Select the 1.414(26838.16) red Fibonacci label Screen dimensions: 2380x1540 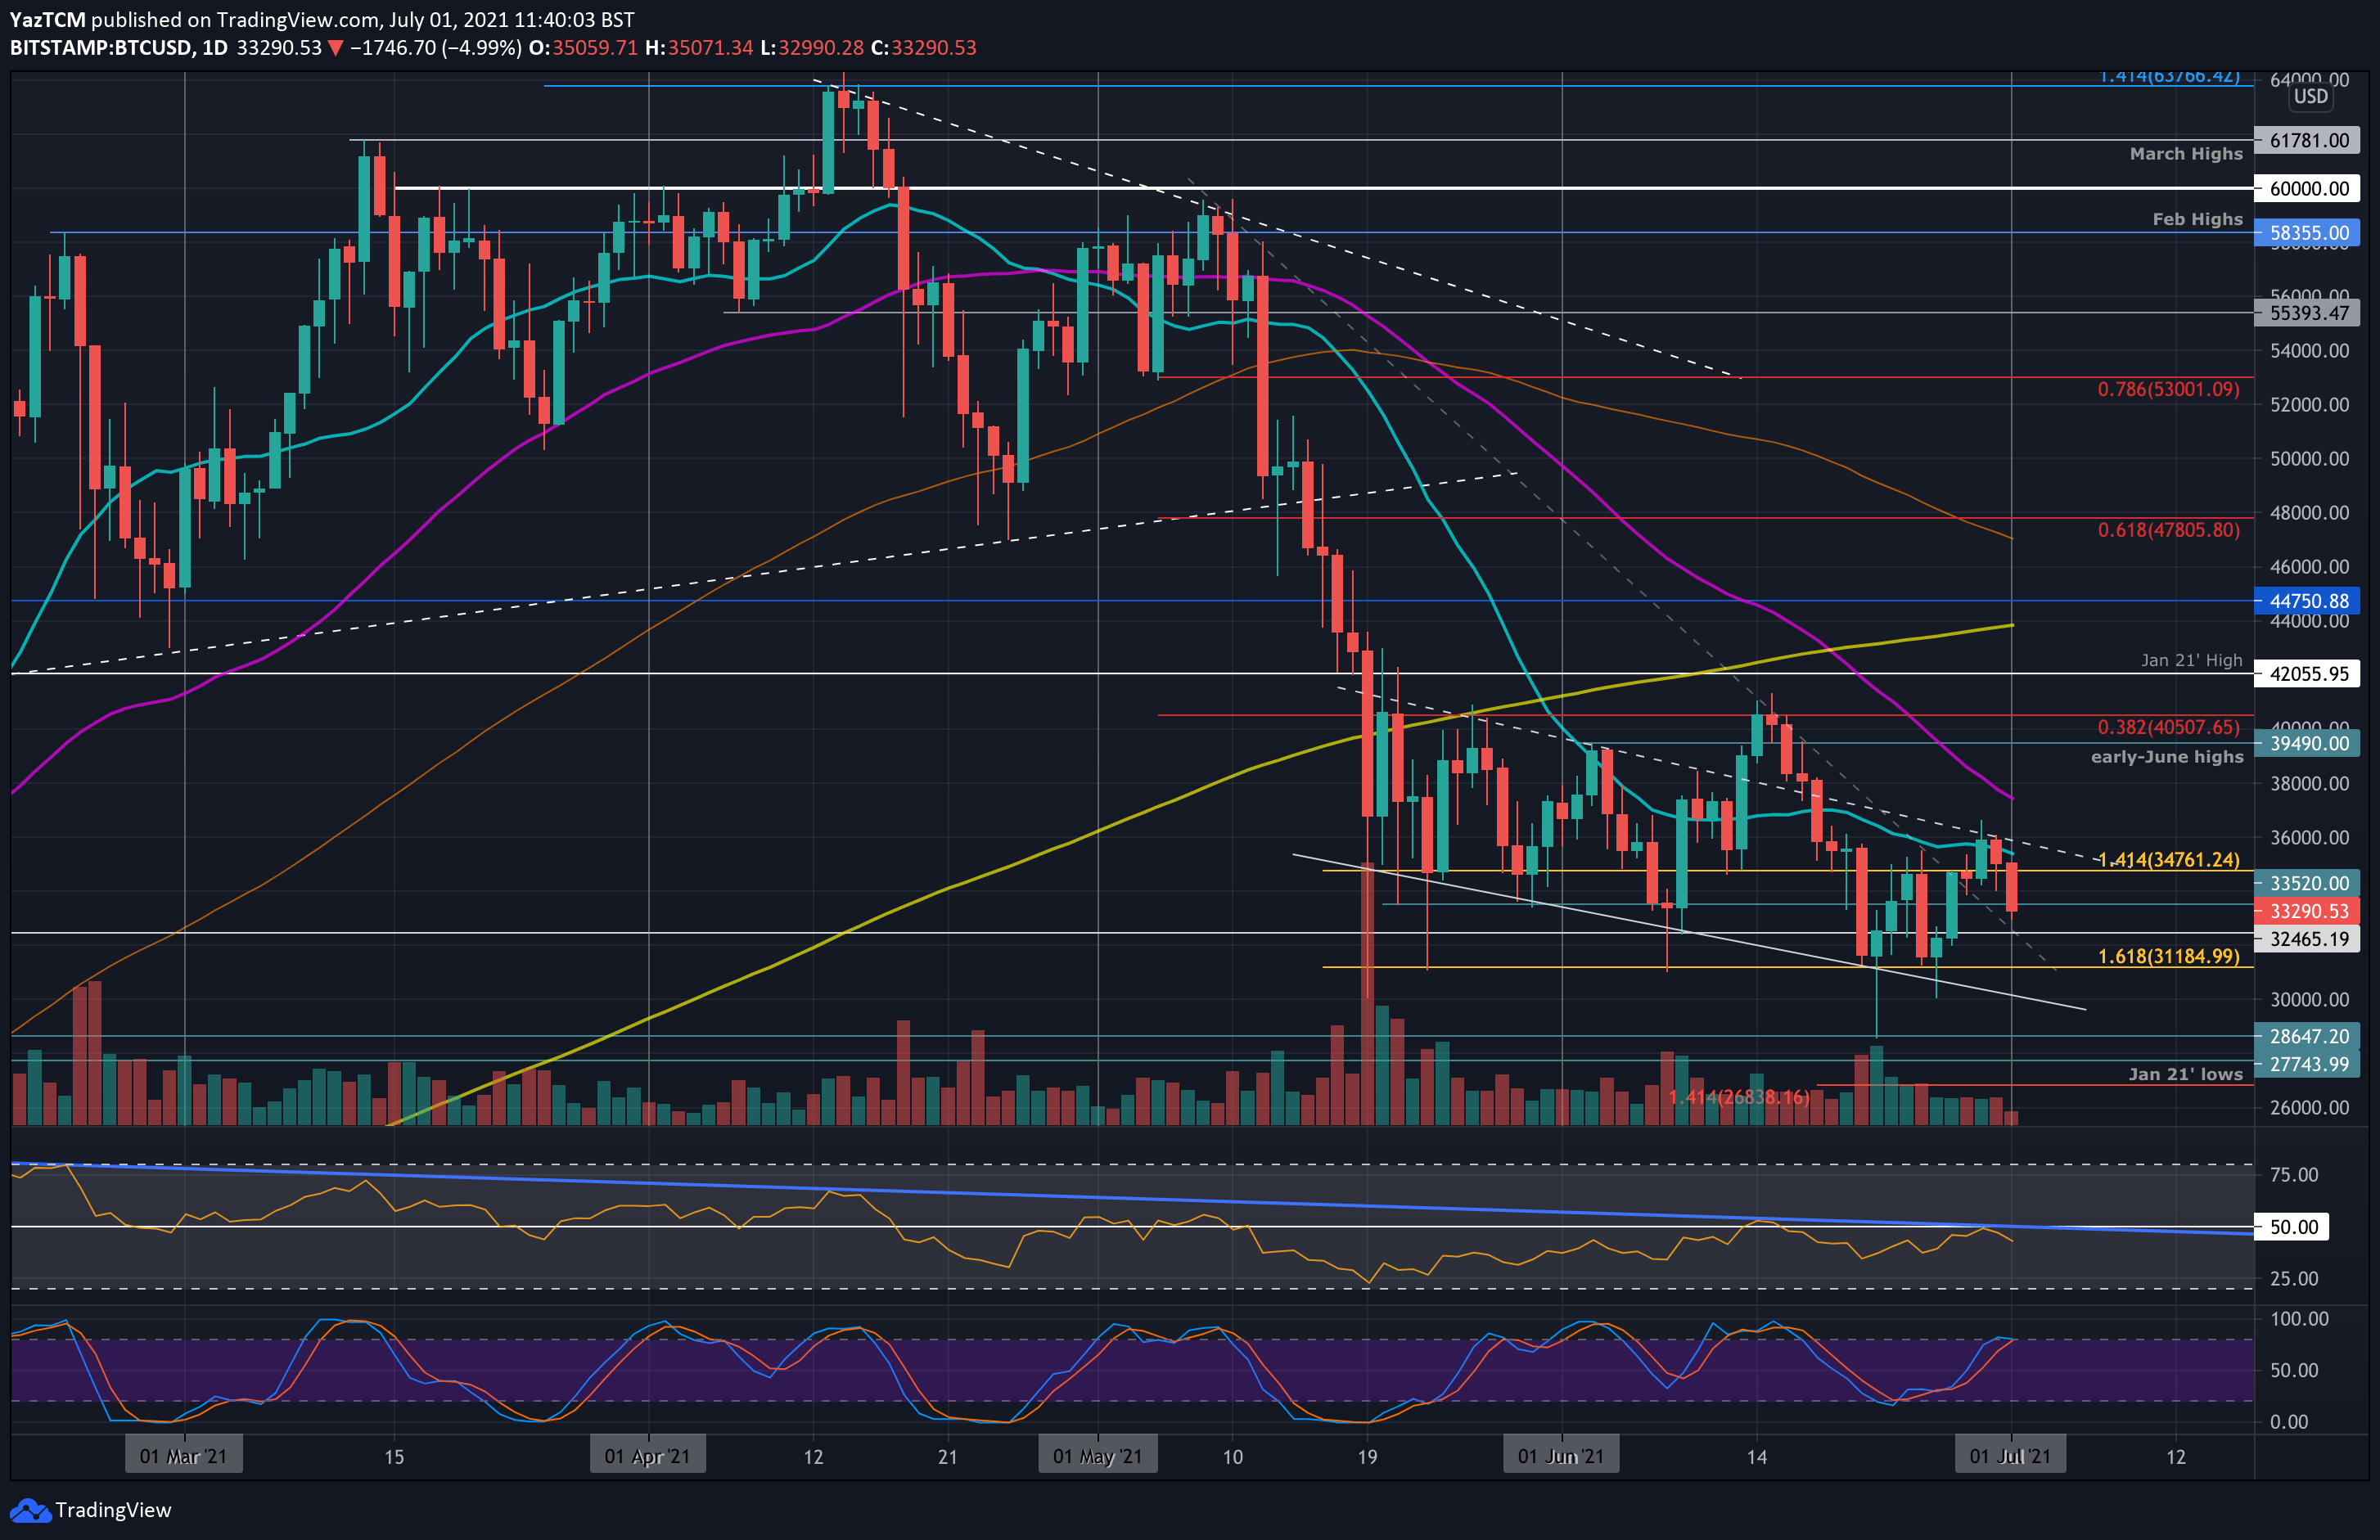pyautogui.click(x=1739, y=1097)
